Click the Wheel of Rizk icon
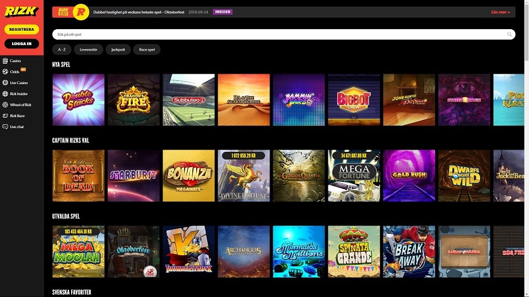Image resolution: width=529 pixels, height=297 pixels. tap(5, 105)
